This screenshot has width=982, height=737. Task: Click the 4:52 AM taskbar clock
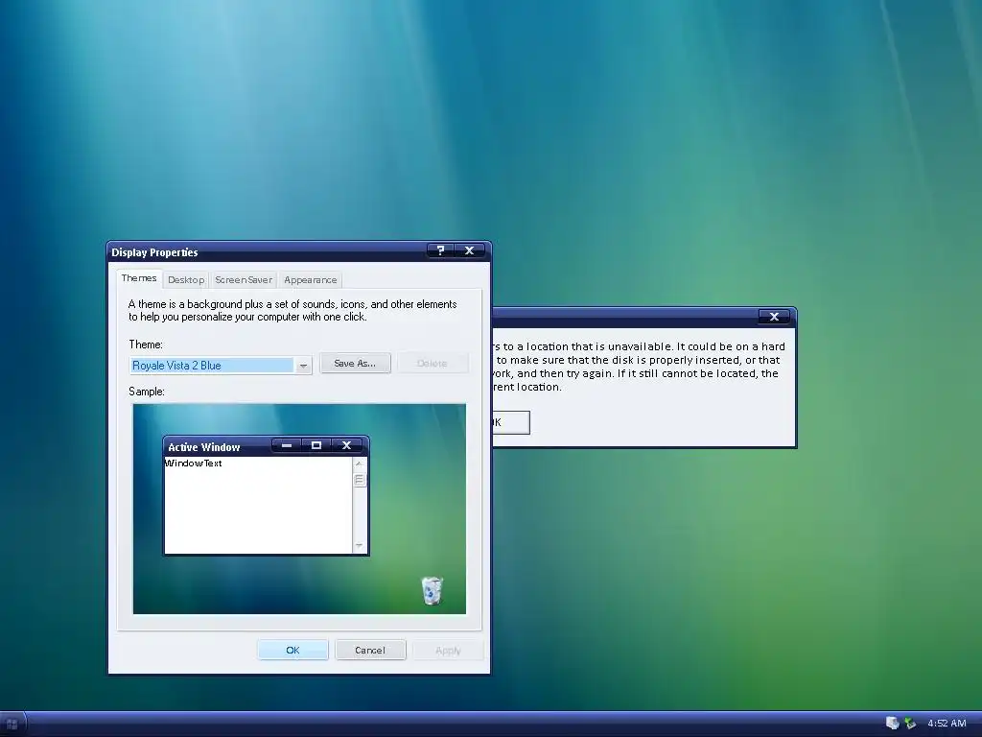pyautogui.click(x=947, y=724)
